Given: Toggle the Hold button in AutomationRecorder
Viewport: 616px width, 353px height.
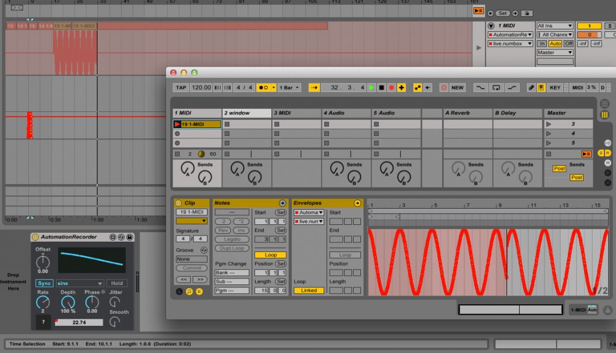Looking at the screenshot, I should 117,283.
